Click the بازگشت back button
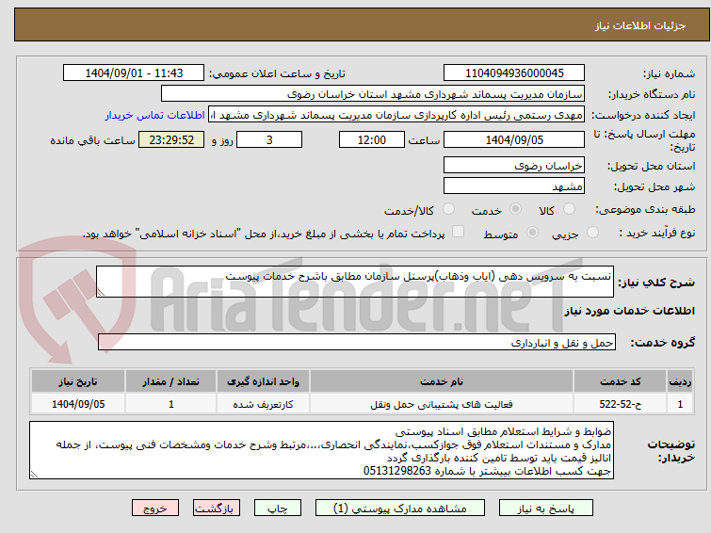The width and height of the screenshot is (711, 533). (217, 509)
